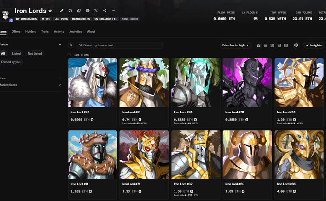Switch to compact table view
Screen dimensions: 326x201
coord(286,45)
